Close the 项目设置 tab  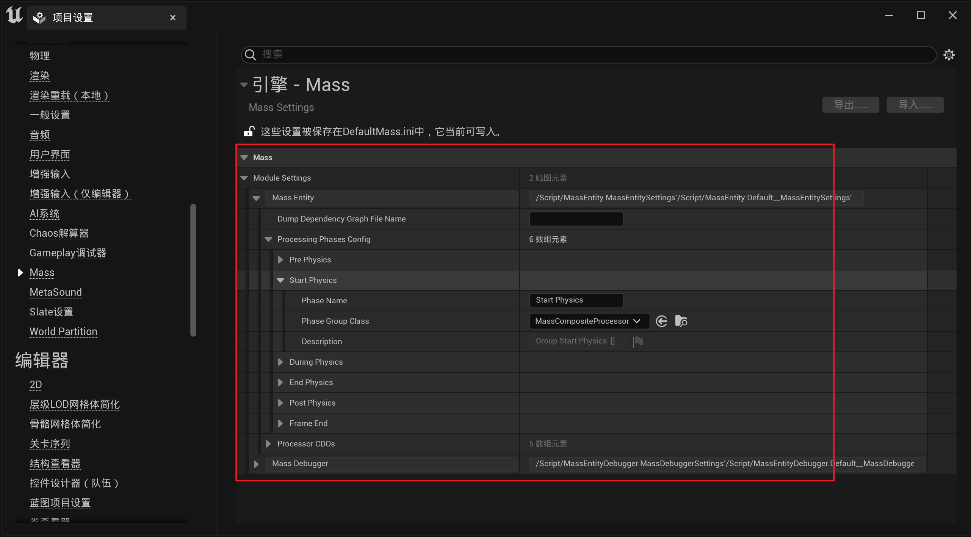(x=173, y=17)
